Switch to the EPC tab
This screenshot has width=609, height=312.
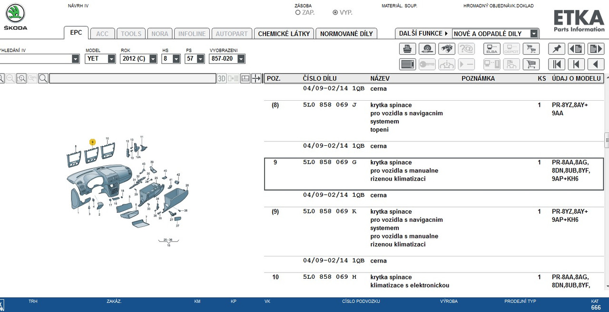pos(76,33)
